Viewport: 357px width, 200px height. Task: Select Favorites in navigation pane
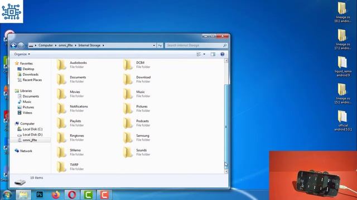coord(23,63)
